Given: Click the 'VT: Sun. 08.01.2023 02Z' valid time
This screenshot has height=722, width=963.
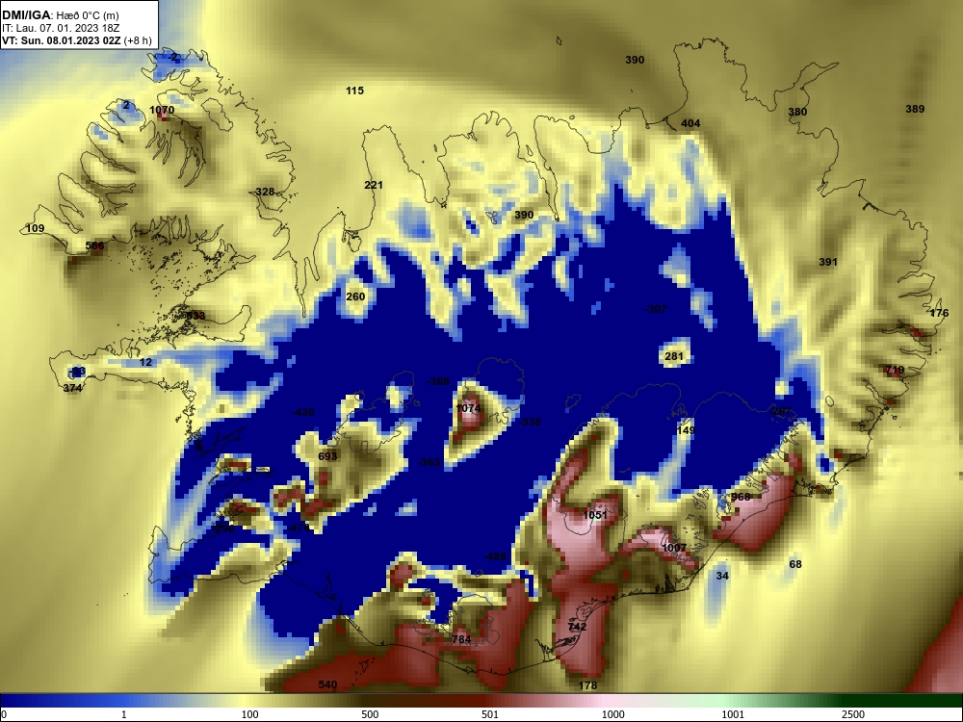Looking at the screenshot, I should point(62,40).
